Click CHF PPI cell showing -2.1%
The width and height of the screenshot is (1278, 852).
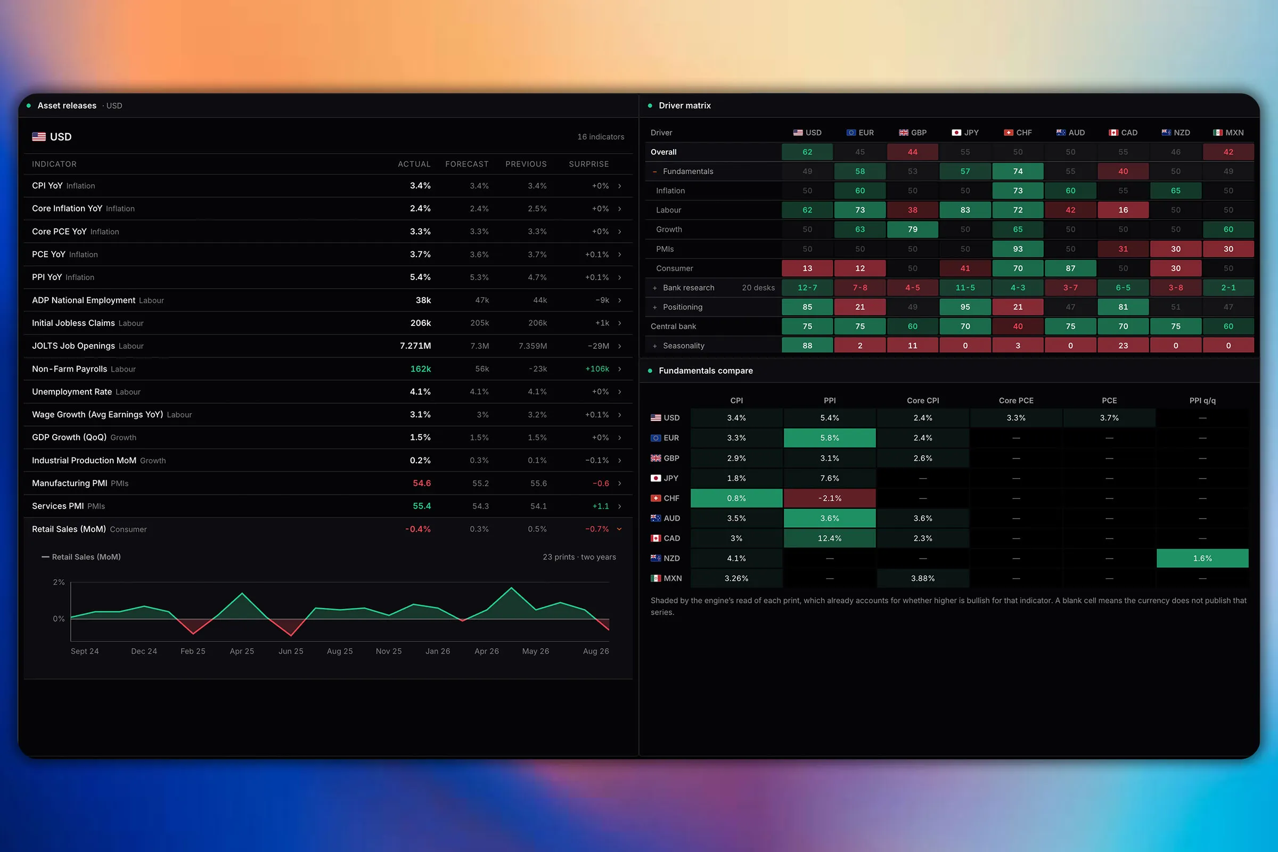click(830, 498)
